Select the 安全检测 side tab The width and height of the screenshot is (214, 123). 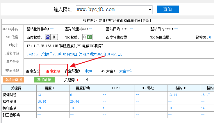click(12, 71)
